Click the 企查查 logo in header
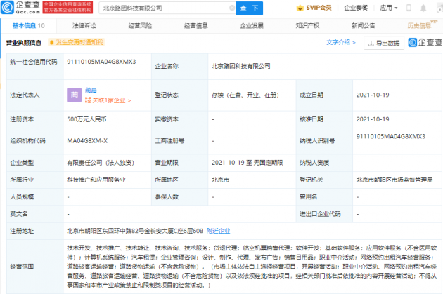443x294 pixels. coord(20,8)
